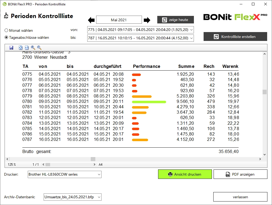Click the 'Rech' column header
Image resolution: width=272 pixels, height=205 pixels.
point(209,66)
